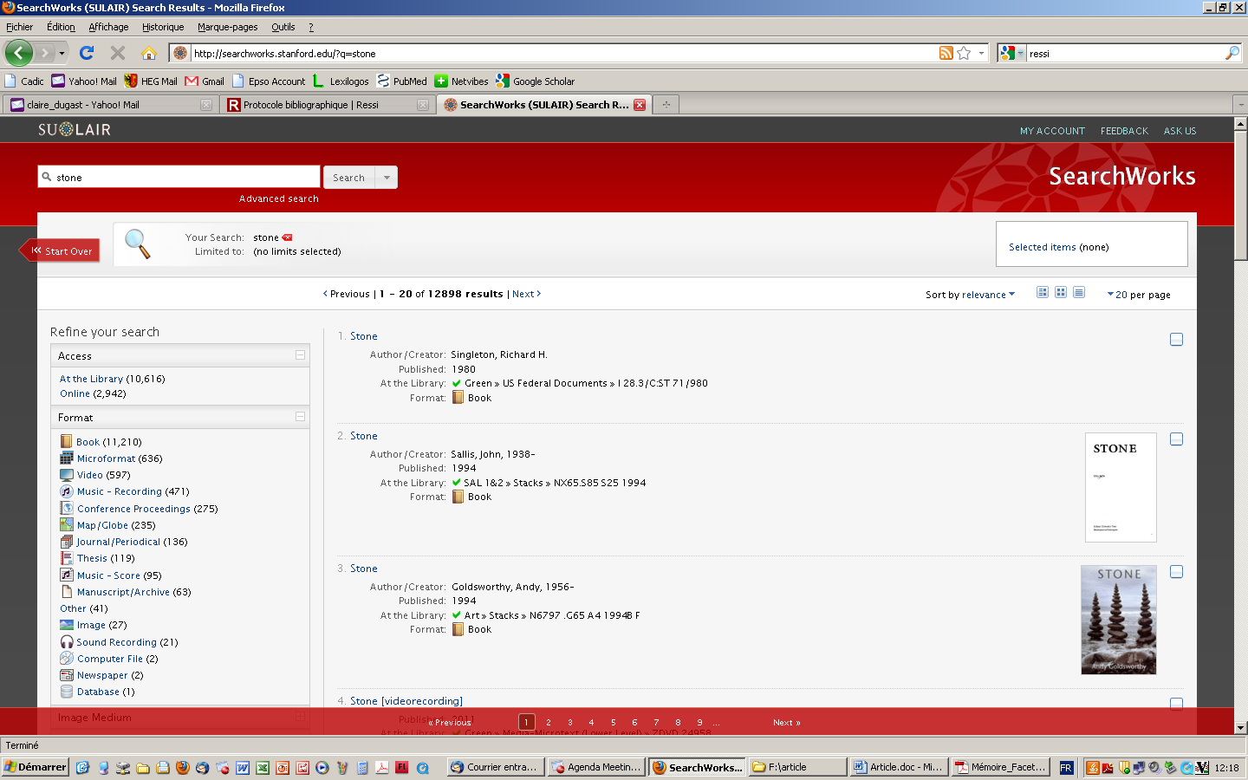Open the Goldsworthy Stone book cover thumbnail
This screenshot has width=1248, height=780.
point(1119,620)
